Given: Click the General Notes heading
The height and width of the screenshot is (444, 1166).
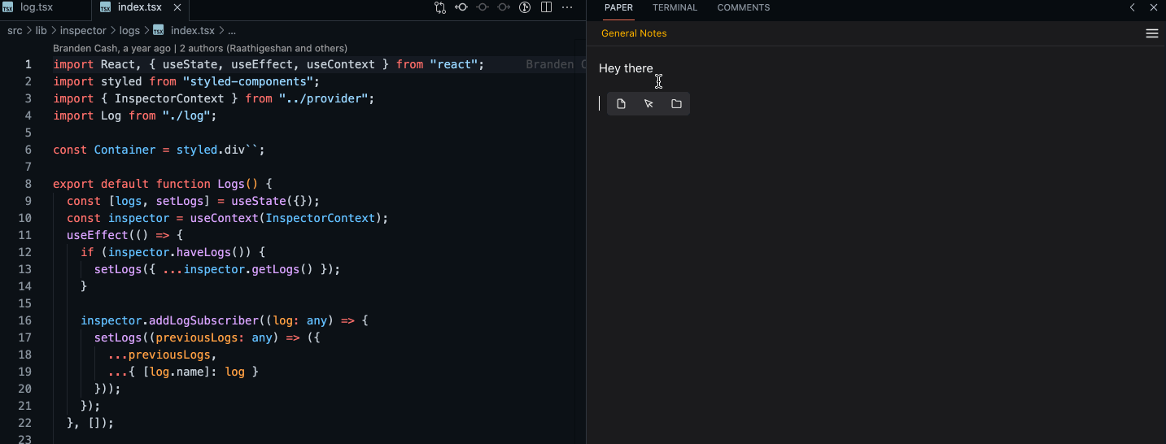Looking at the screenshot, I should tap(634, 33).
